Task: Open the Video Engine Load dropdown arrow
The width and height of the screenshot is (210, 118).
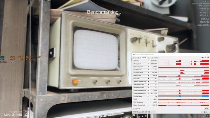Action: pos(148,85)
